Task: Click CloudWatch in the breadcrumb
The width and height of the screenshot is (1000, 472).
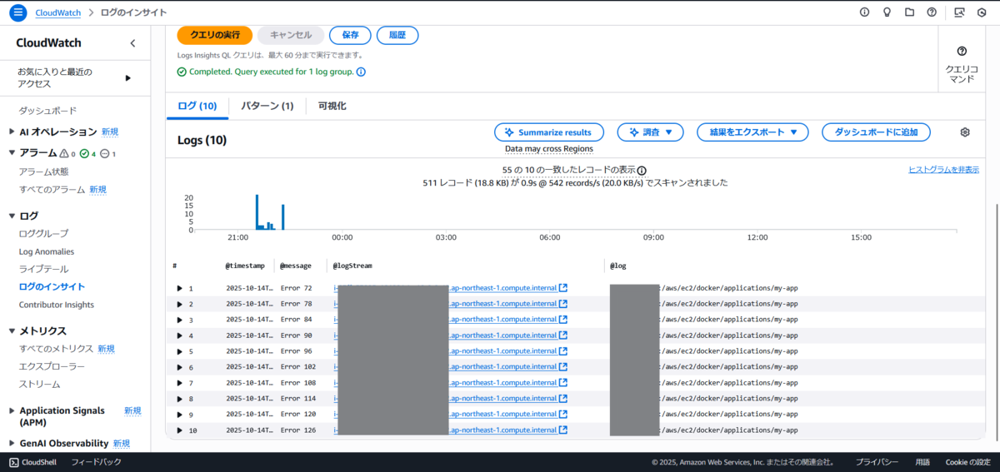Action: tap(58, 12)
